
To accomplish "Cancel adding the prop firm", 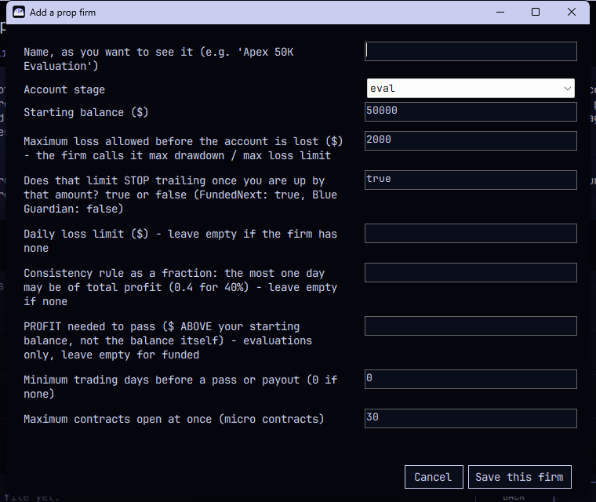I will [434, 477].
